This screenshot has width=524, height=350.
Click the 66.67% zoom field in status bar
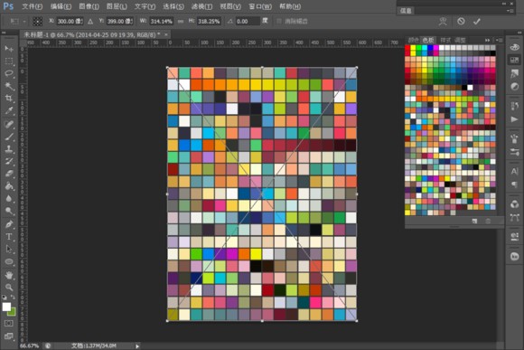(x=30, y=345)
